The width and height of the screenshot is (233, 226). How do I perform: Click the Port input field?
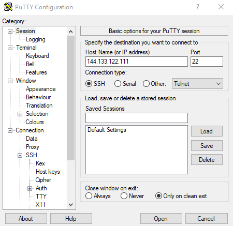207,62
